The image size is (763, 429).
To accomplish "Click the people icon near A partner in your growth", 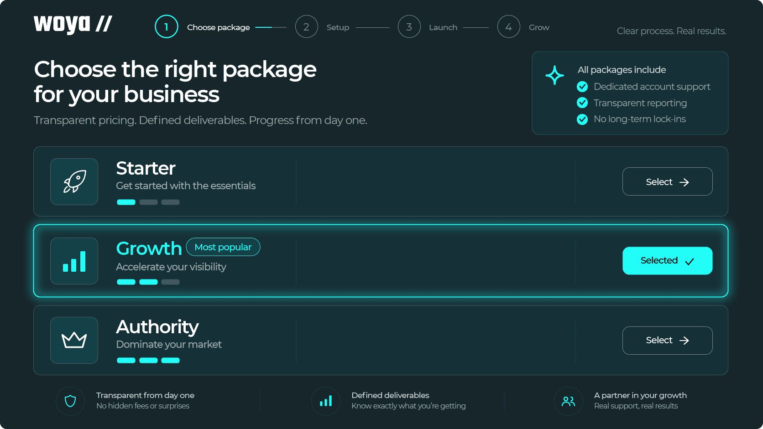I will [569, 401].
